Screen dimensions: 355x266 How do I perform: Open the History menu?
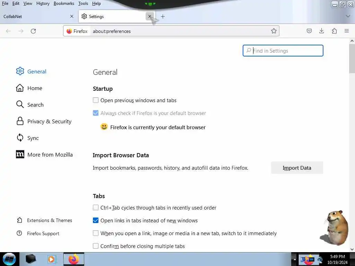point(43,3)
